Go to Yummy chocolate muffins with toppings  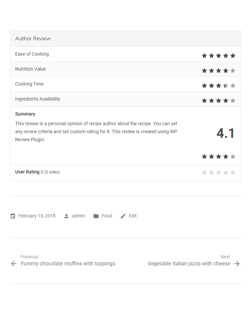pyautogui.click(x=68, y=264)
